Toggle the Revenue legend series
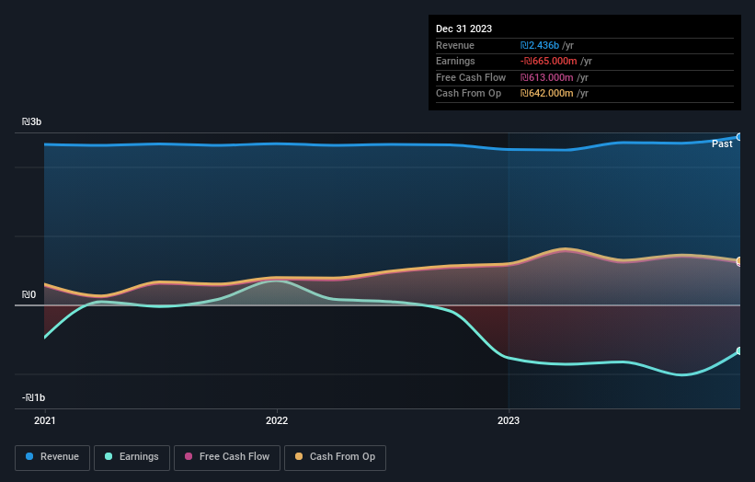Image resolution: width=755 pixels, height=482 pixels. point(52,457)
